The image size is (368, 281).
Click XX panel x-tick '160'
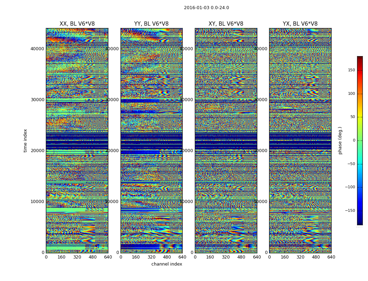pos(61,257)
